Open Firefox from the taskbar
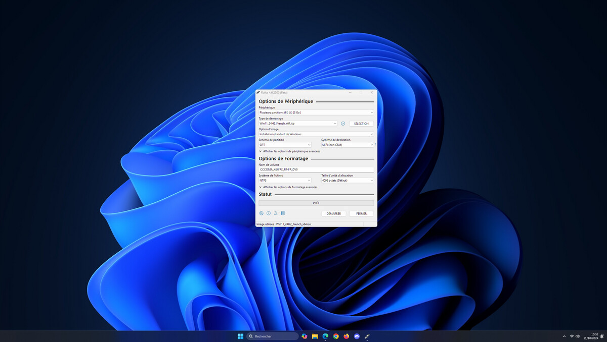 click(346, 336)
